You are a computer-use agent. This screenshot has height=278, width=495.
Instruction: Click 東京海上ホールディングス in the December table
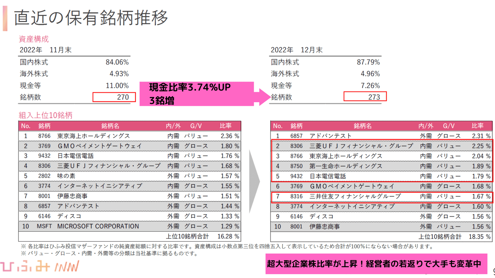[x=346, y=156]
